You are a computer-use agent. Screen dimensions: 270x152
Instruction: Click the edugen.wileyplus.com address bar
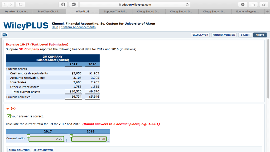(135, 4)
